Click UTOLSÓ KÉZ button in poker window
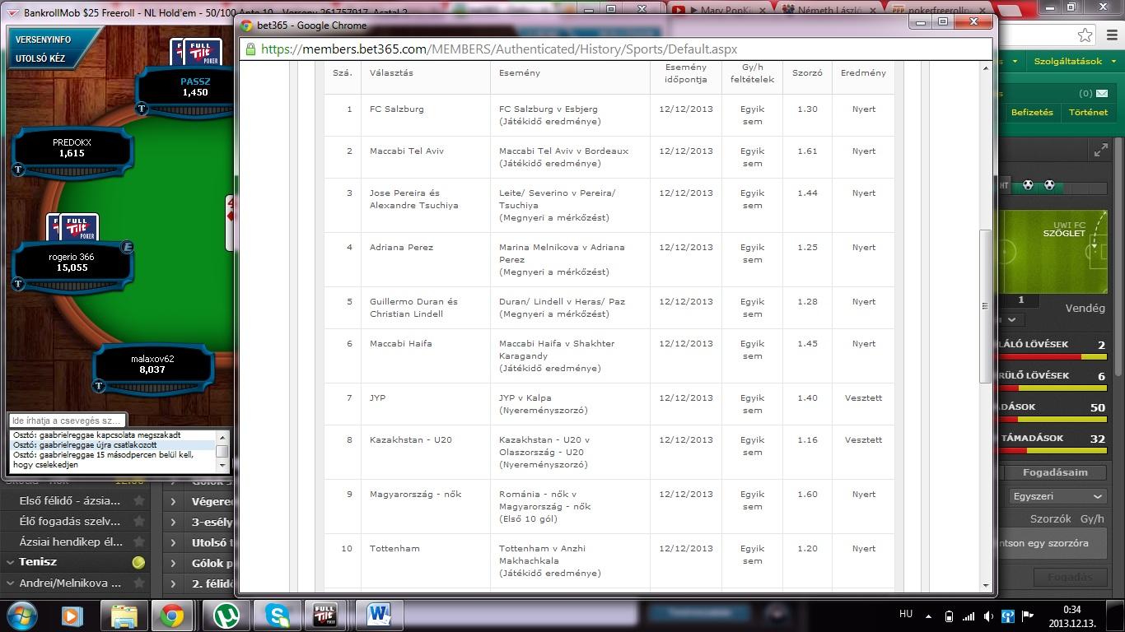The width and height of the screenshot is (1125, 632). (x=40, y=58)
